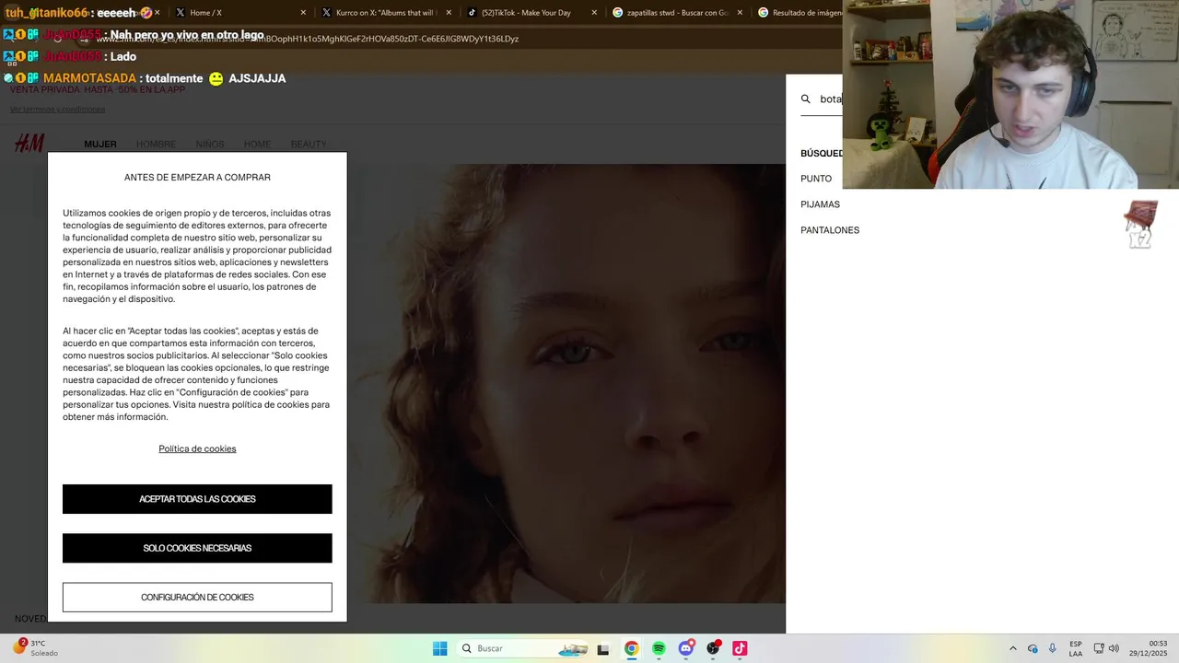Click the ESP LAA language indicator
The image size is (1179, 663).
(x=1076, y=648)
